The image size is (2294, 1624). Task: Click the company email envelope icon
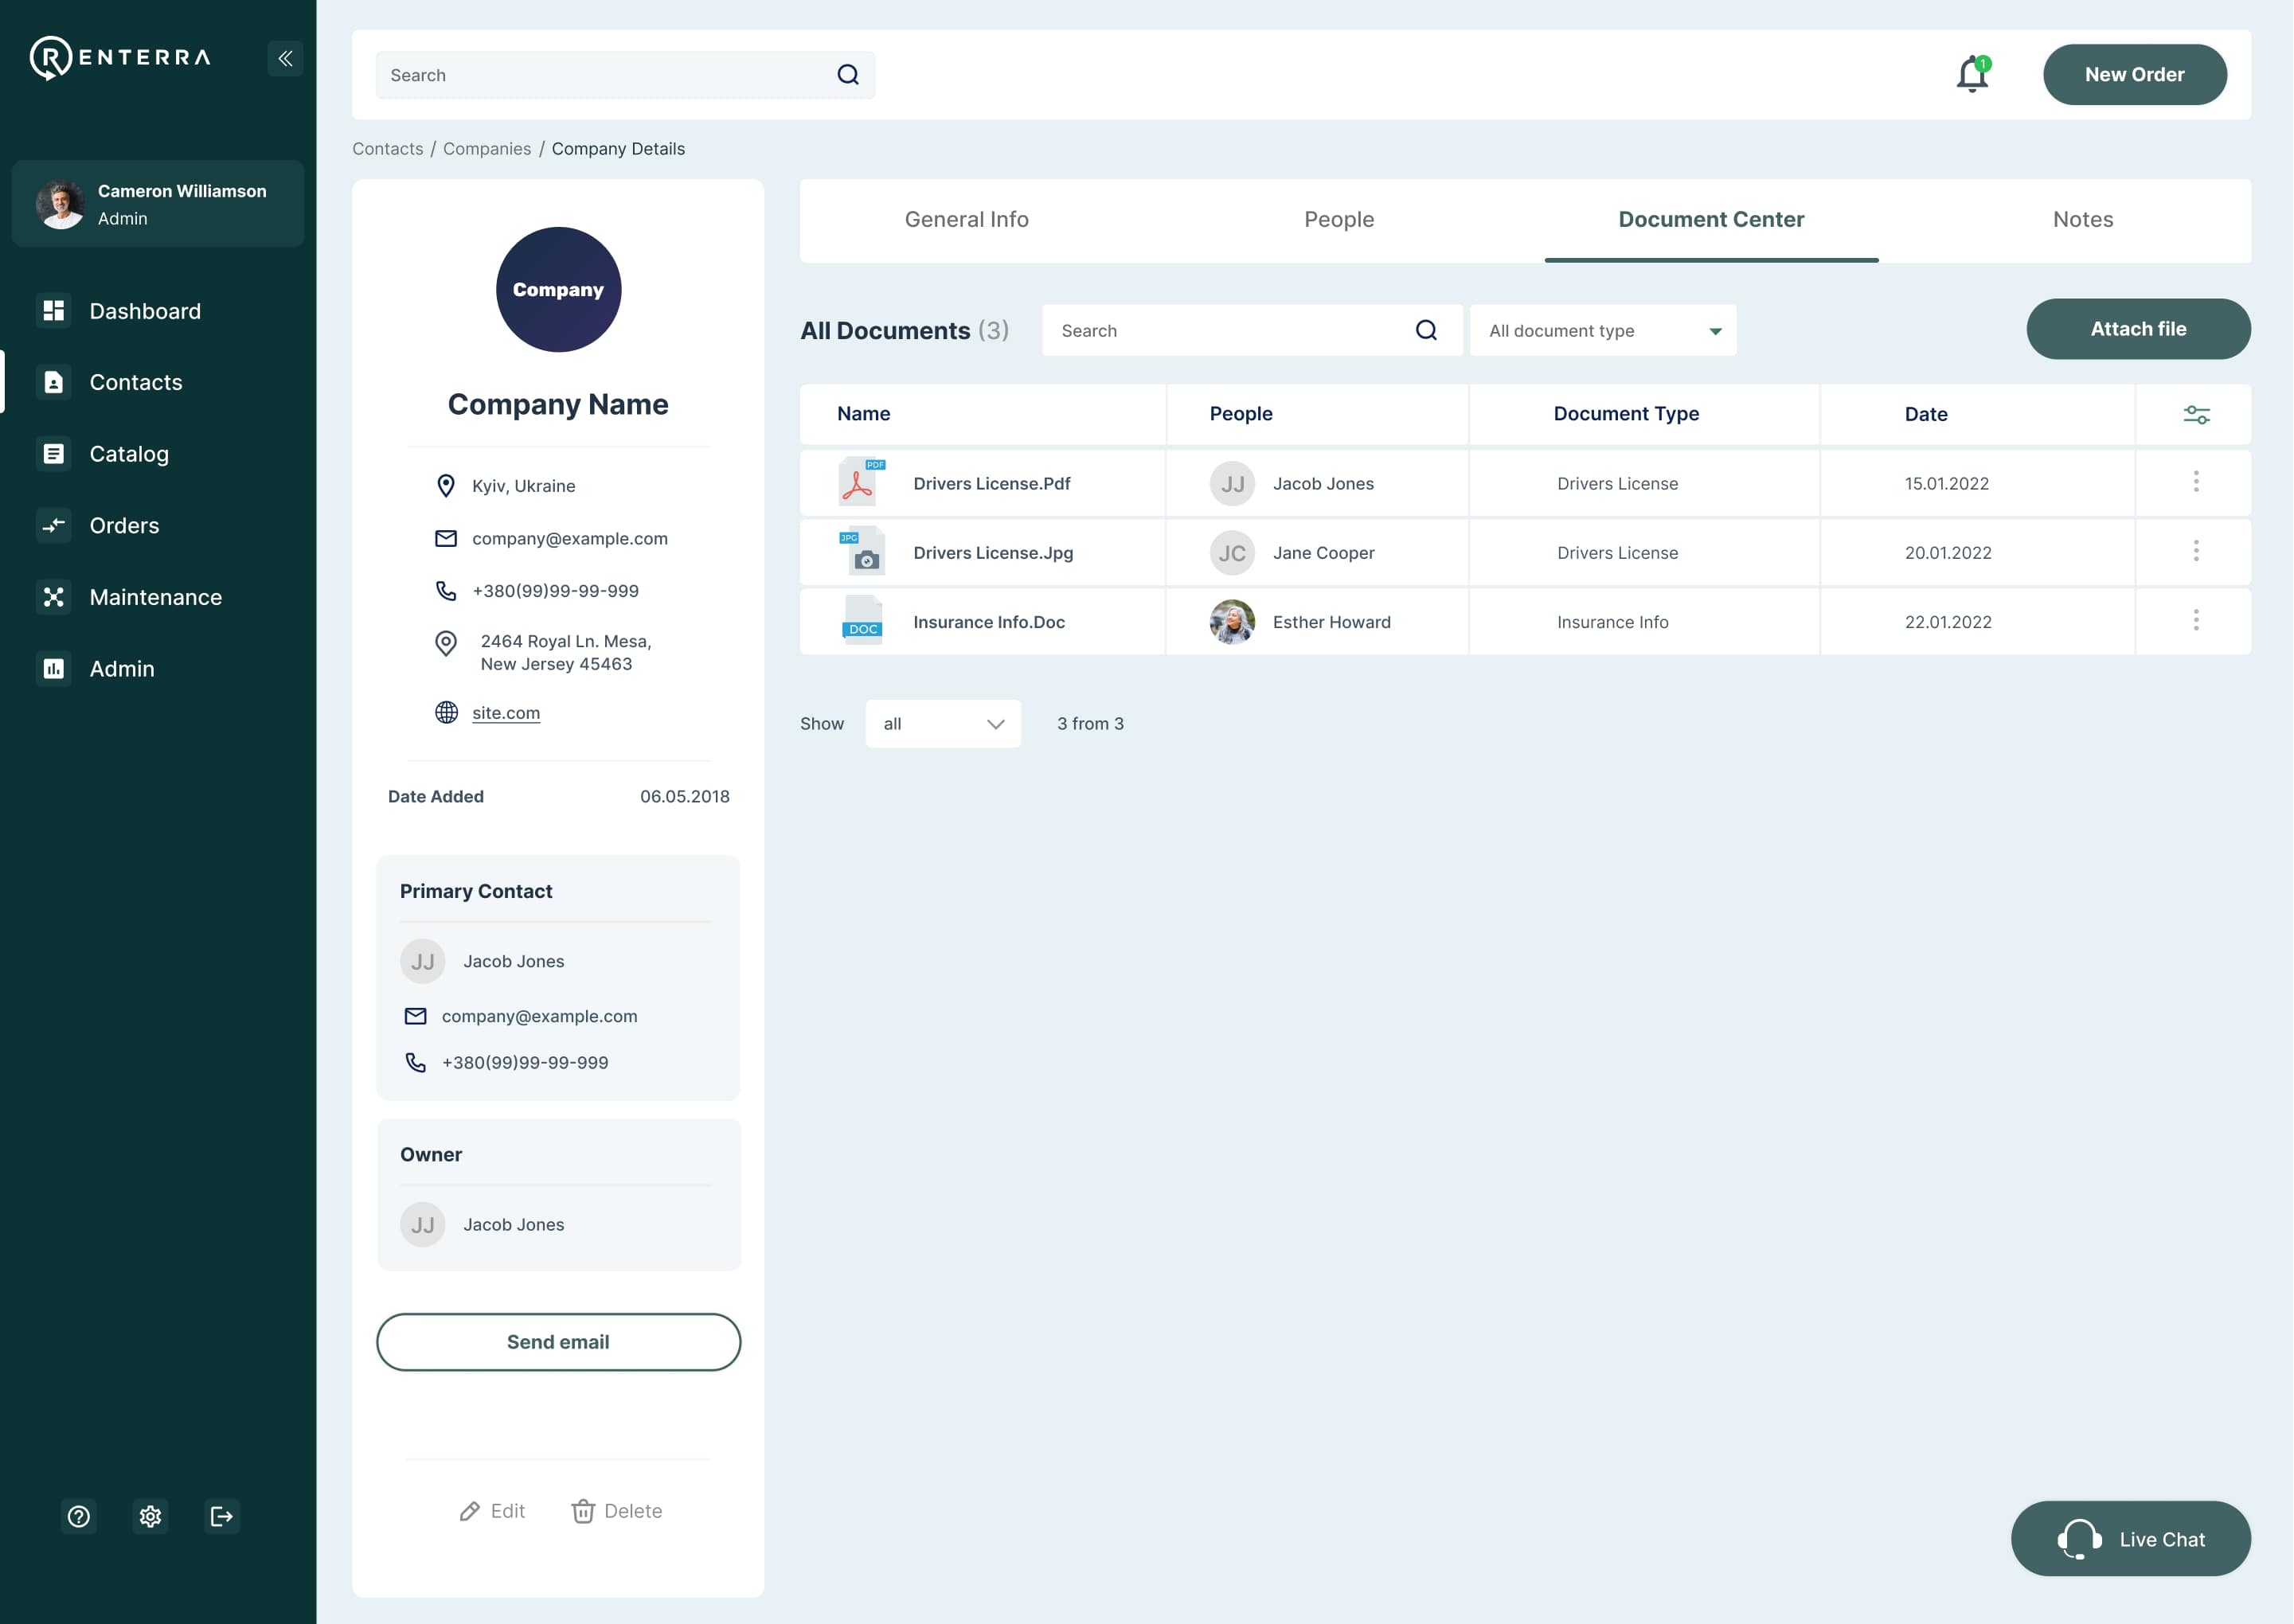click(446, 538)
